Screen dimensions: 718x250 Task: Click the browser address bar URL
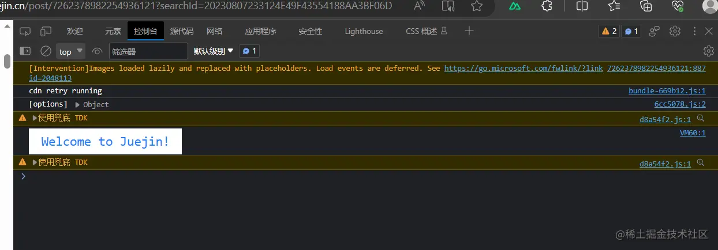pos(196,6)
